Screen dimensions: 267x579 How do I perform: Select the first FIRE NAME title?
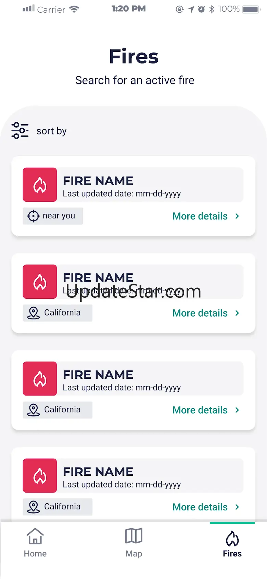coord(98,181)
